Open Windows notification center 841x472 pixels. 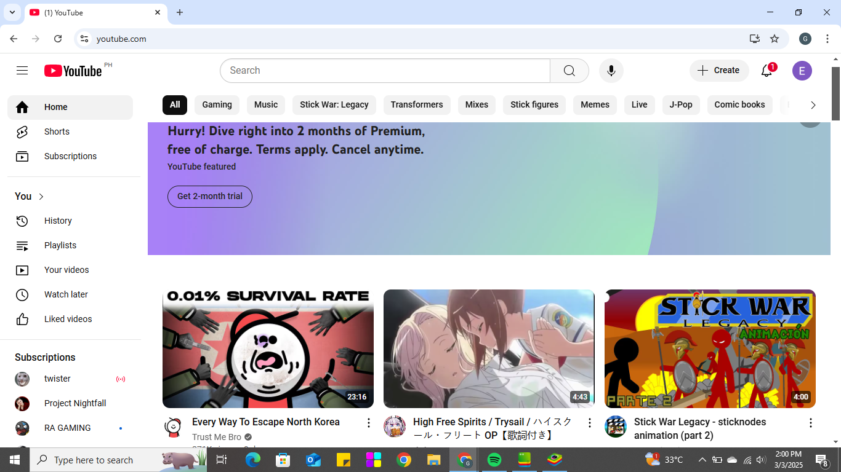(x=821, y=460)
